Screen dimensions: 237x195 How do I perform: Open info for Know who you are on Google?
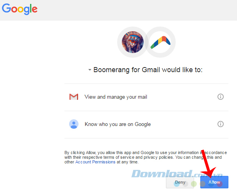pyautogui.click(x=220, y=124)
